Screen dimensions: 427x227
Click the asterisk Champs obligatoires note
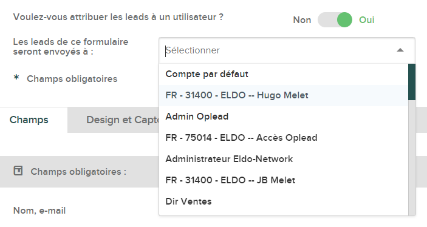66,79
